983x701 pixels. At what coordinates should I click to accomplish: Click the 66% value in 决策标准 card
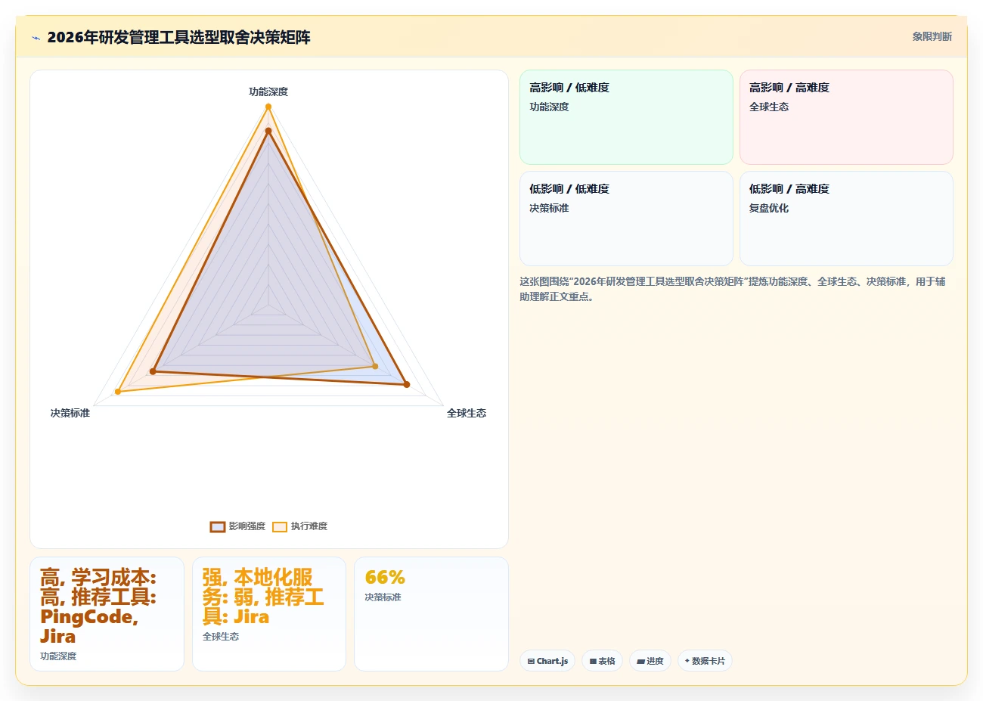click(x=385, y=578)
